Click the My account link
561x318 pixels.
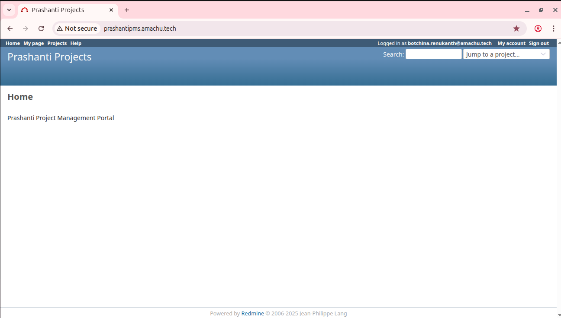(x=511, y=43)
